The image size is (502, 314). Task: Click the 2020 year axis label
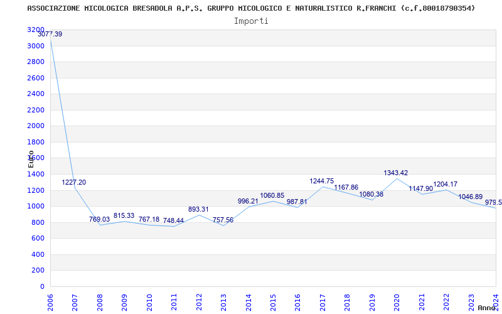pyautogui.click(x=397, y=302)
